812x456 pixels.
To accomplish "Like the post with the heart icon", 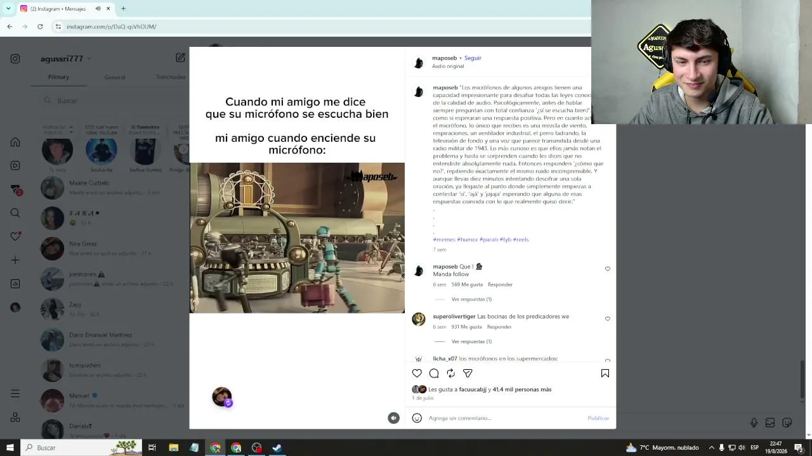I will [417, 374].
